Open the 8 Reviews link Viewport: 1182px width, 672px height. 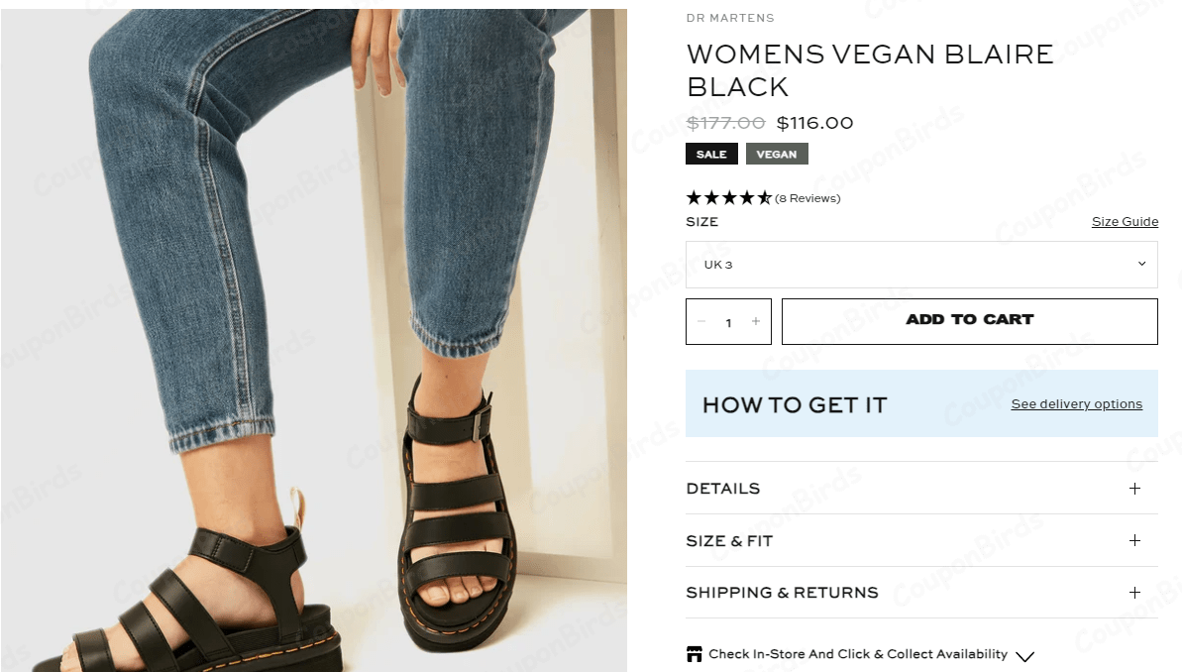click(807, 199)
